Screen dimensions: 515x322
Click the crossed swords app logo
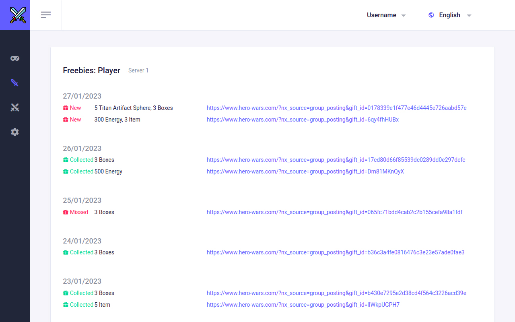18,15
